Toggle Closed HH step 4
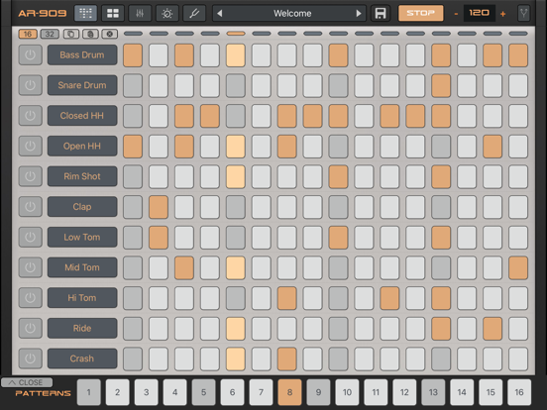Image resolution: width=547 pixels, height=410 pixels. (210, 116)
